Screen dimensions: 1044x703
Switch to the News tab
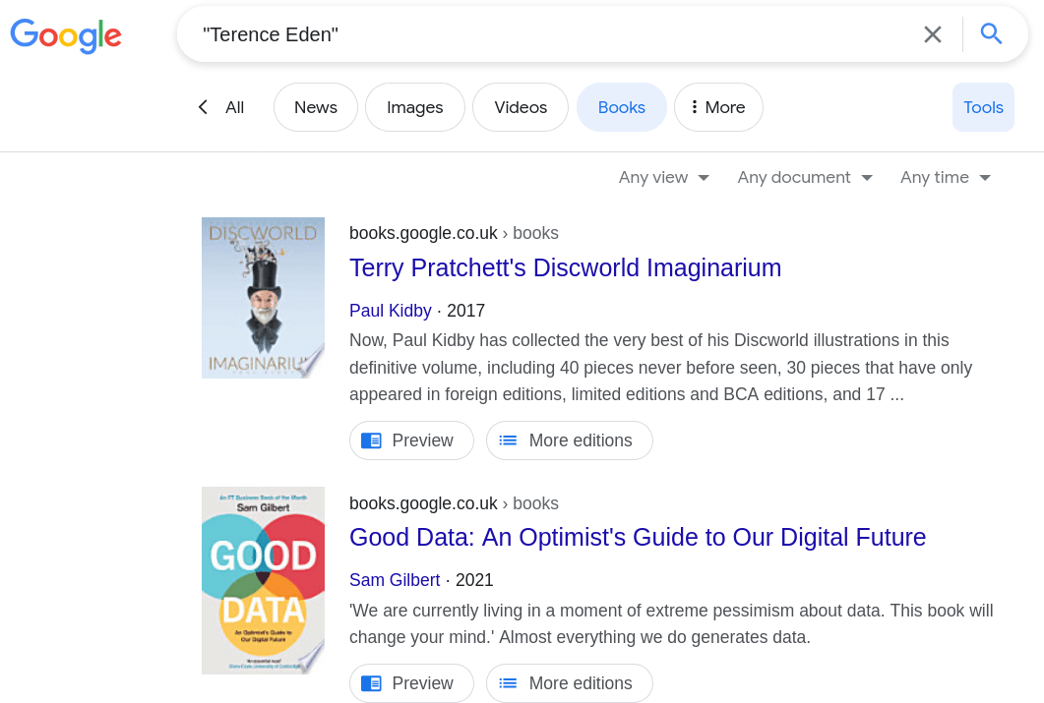point(316,107)
